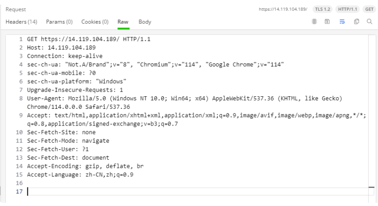Click the Chrome/114.0.0.0 Safari/537.36 continuation line
This screenshot has width=378, height=206.
coord(79,107)
